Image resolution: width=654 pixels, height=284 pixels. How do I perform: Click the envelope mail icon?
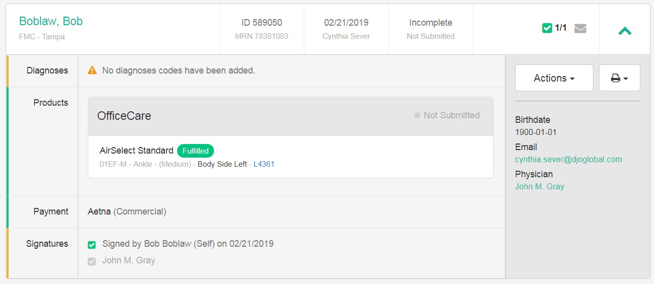pyautogui.click(x=580, y=28)
